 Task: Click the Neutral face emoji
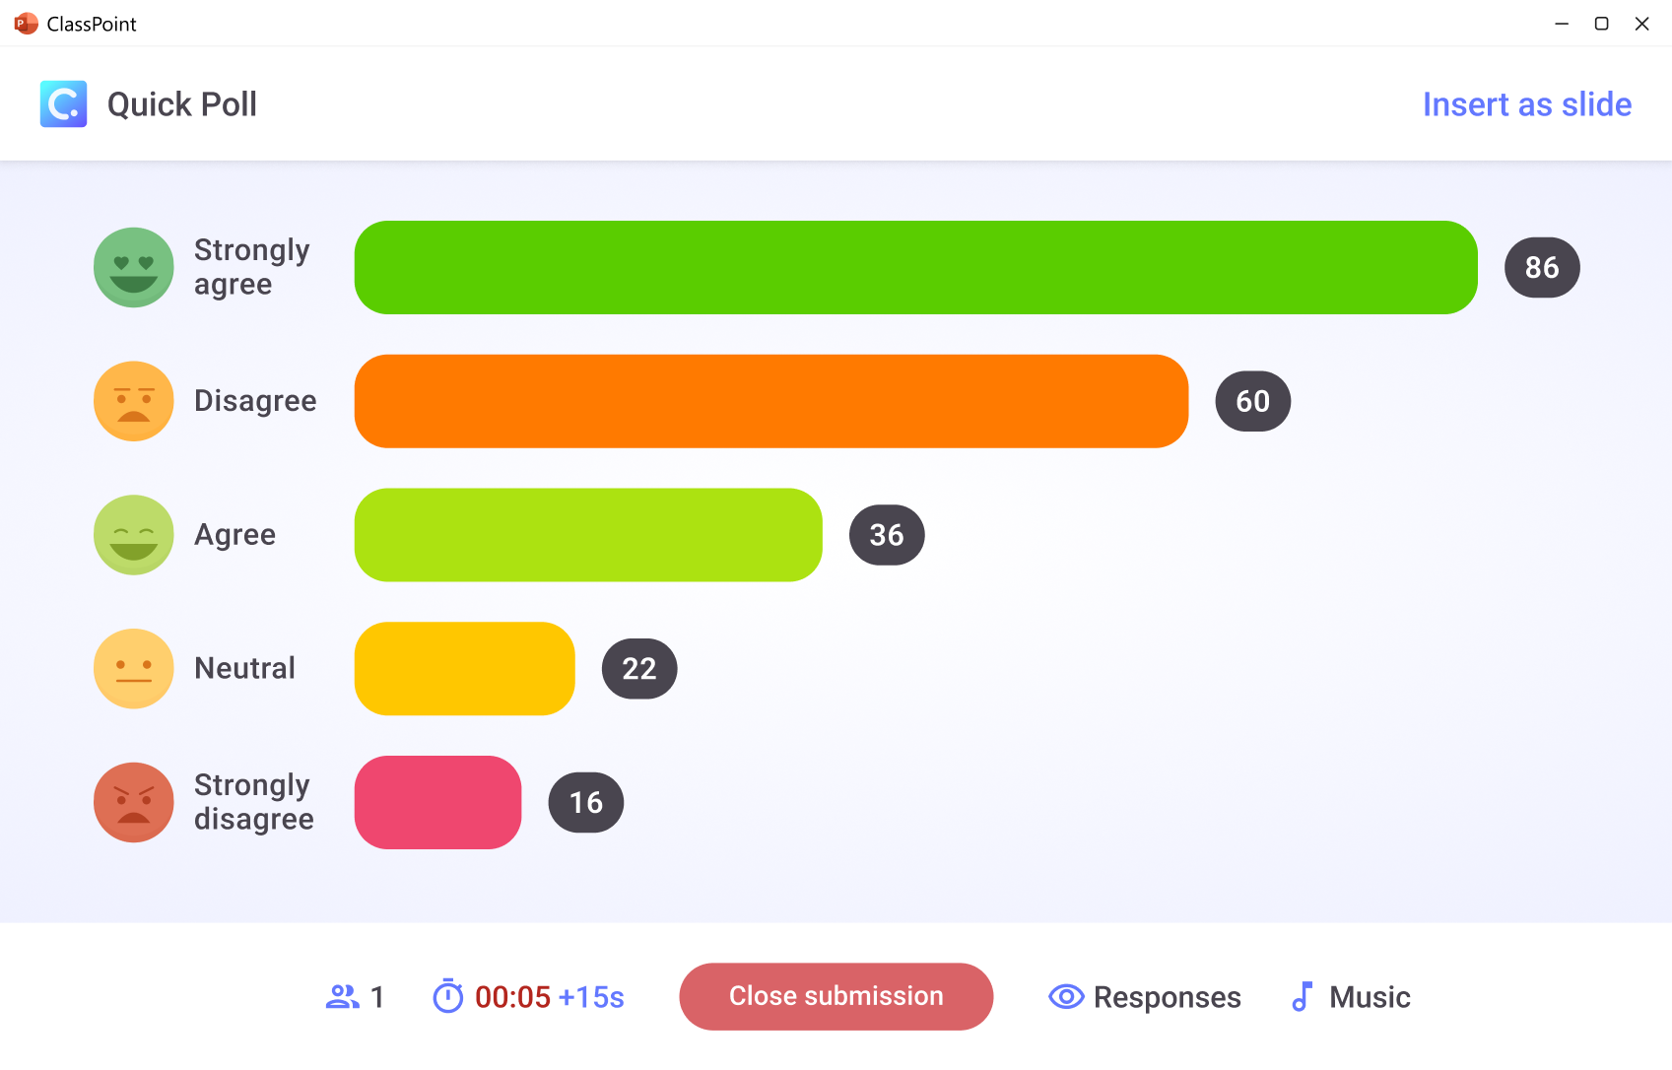click(133, 668)
